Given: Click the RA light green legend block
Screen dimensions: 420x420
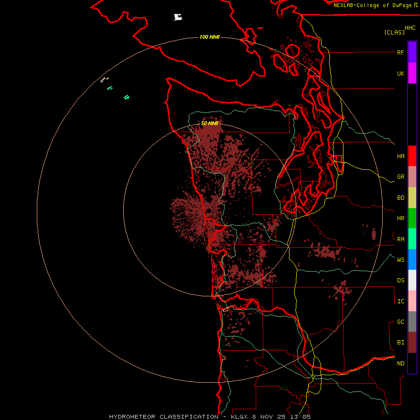Looking at the screenshot, I should point(412,239).
